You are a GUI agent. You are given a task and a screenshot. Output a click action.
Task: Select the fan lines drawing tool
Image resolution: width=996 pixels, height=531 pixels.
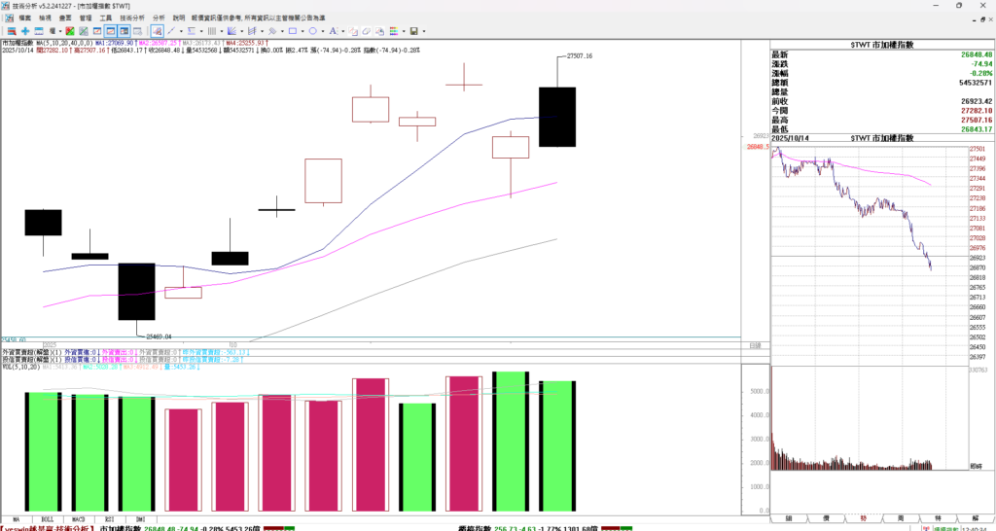coord(231,31)
